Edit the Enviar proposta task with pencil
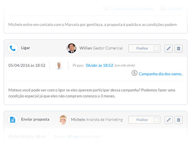The image size is (191, 147). click(169, 120)
